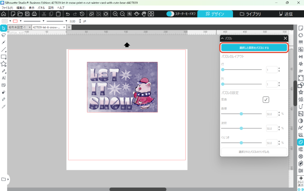Undo the last action
This screenshot has height=191, width=304.
68,14
